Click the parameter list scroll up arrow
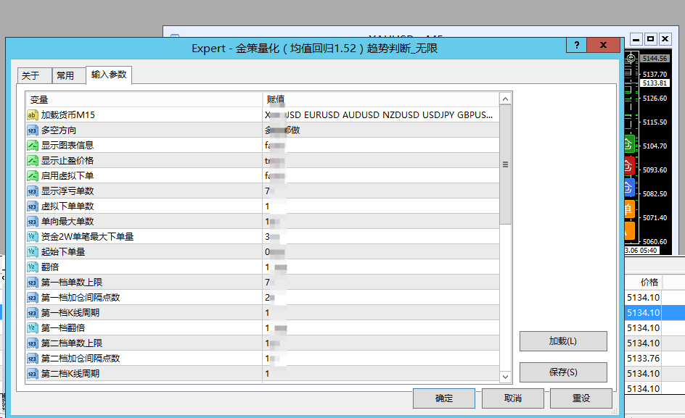 (506, 99)
